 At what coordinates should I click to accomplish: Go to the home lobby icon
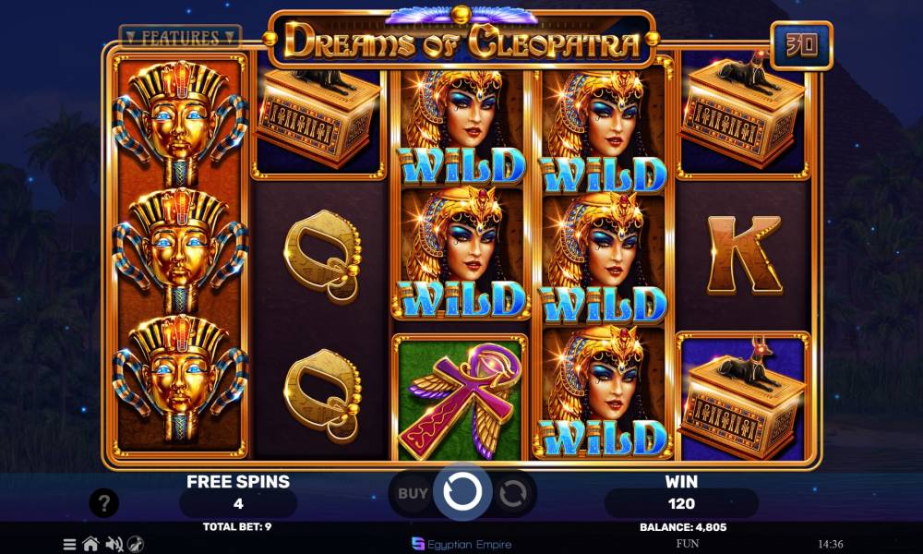click(x=90, y=544)
